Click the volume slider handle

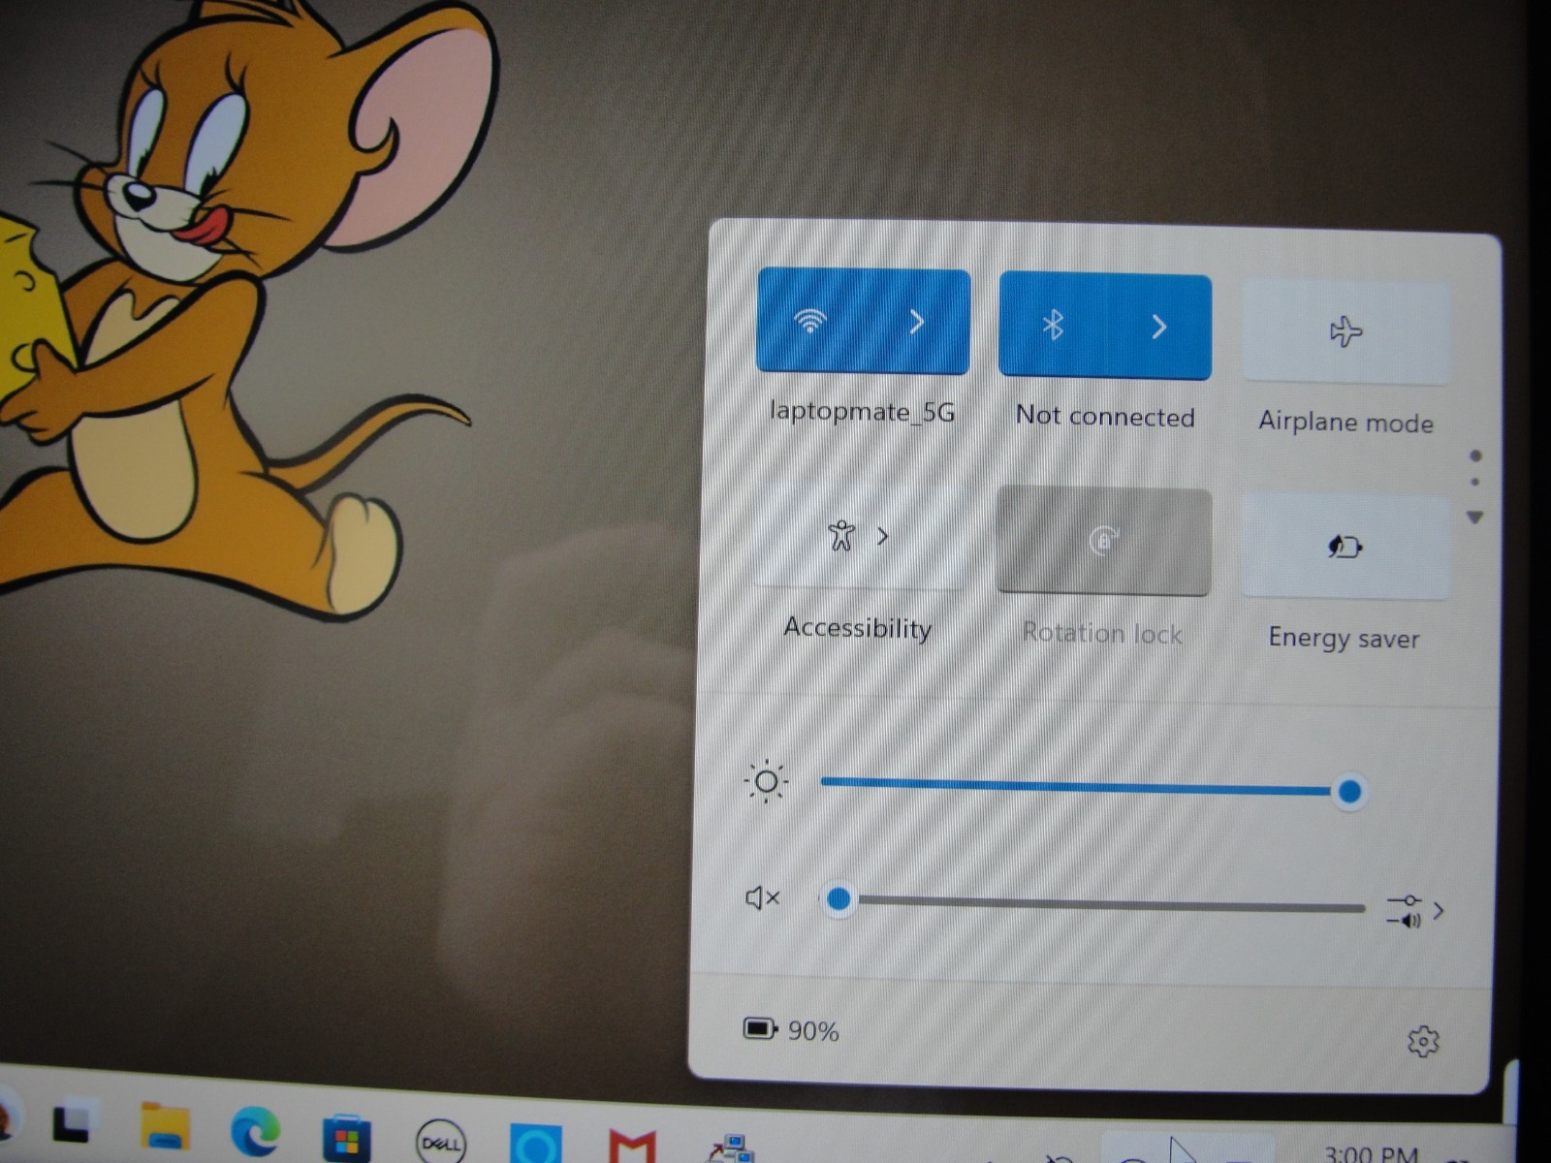coord(839,899)
